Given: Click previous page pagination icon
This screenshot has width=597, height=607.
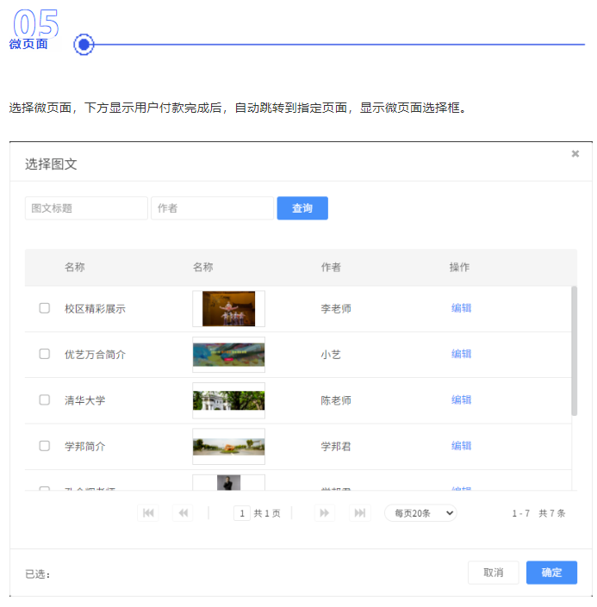Looking at the screenshot, I should (x=183, y=513).
